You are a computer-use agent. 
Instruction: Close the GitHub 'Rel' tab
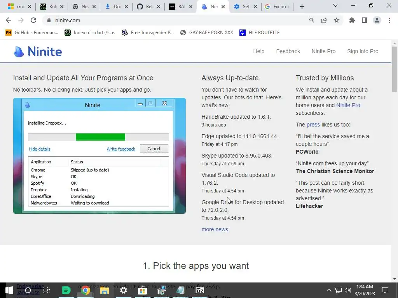click(159, 7)
